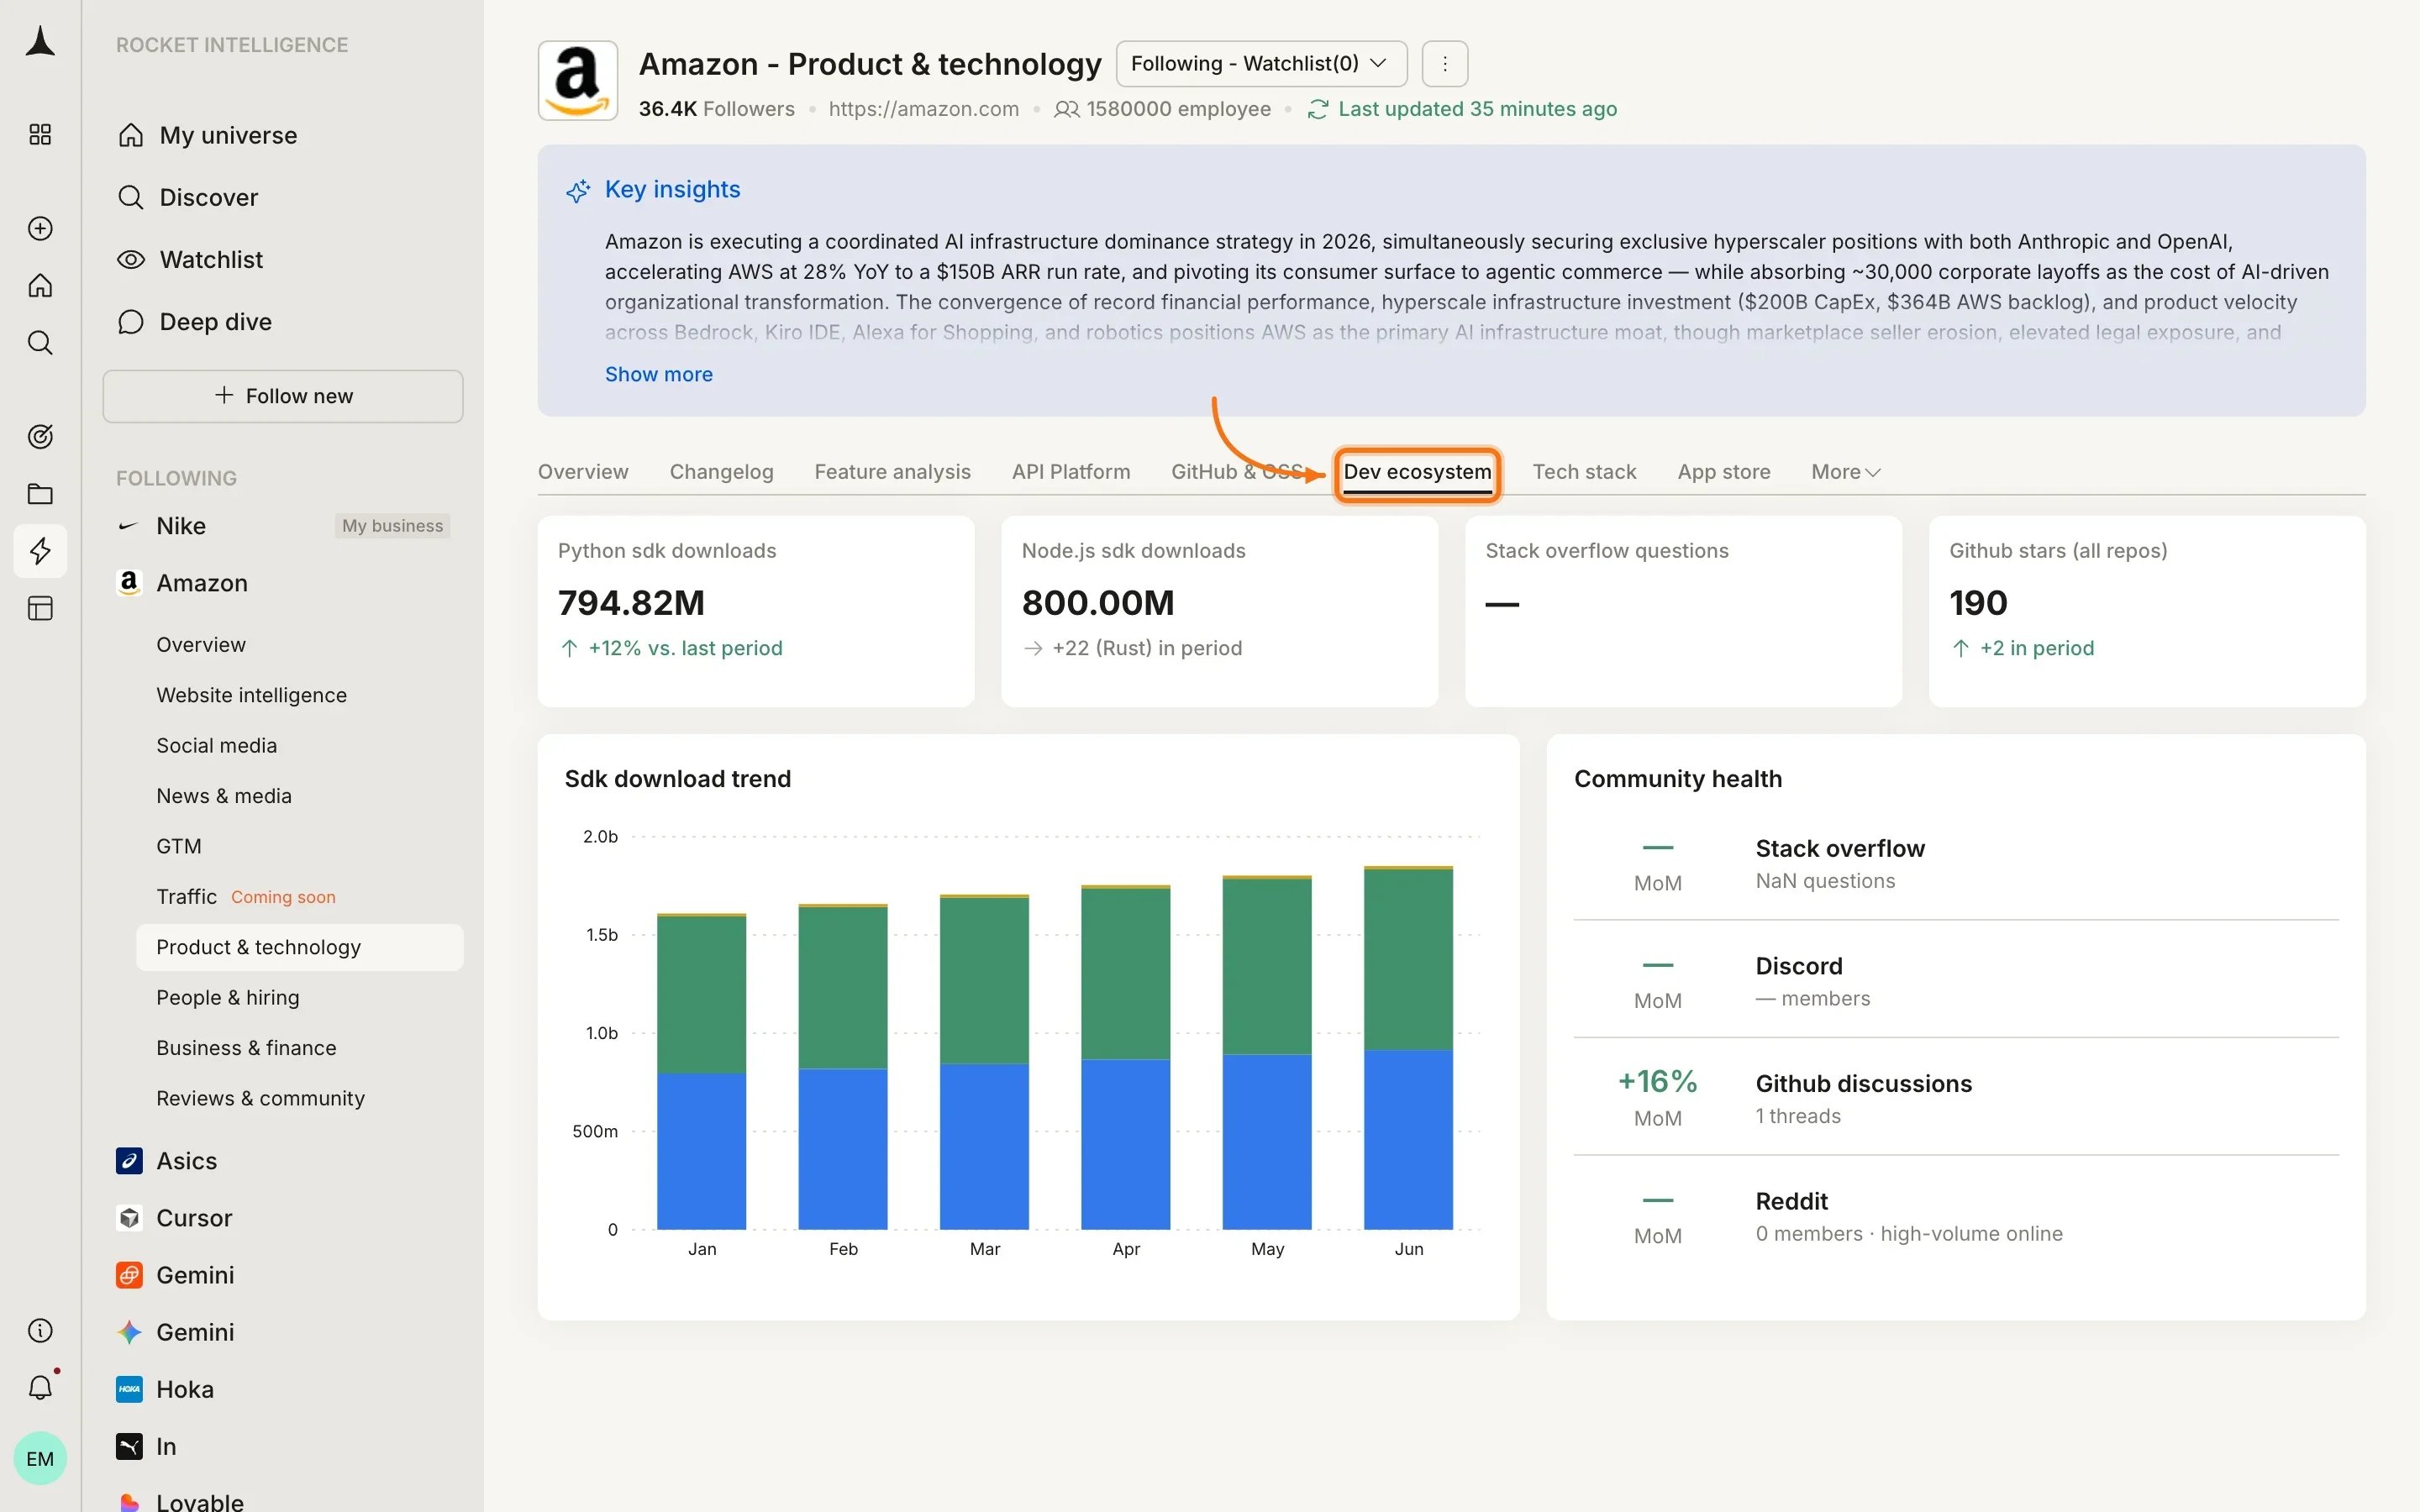Open News & media under Amazon
2420x1512 pixels.
[224, 796]
